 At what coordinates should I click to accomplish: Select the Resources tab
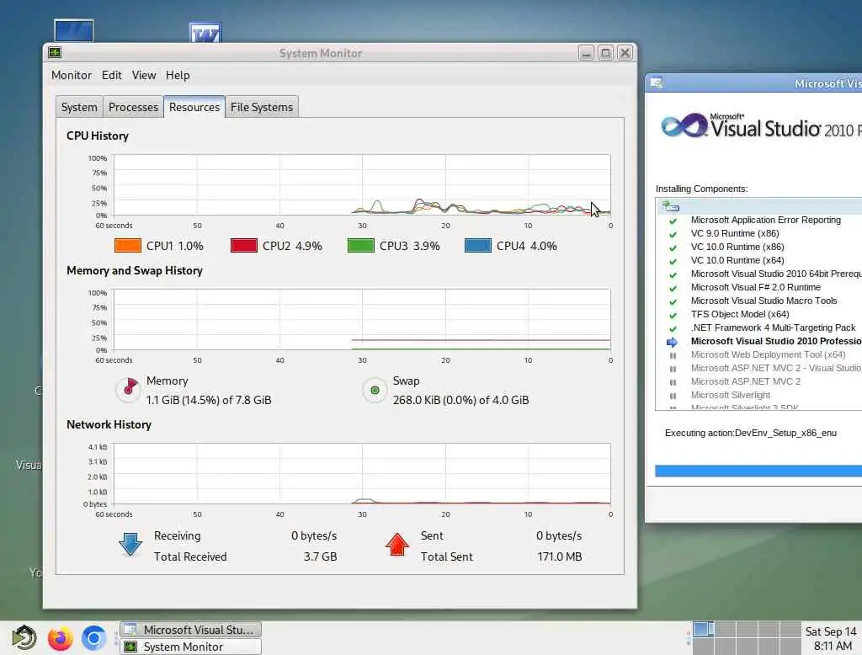point(194,107)
